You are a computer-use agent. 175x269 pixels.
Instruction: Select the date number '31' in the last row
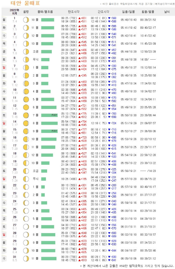pyautogui.click(x=15, y=257)
